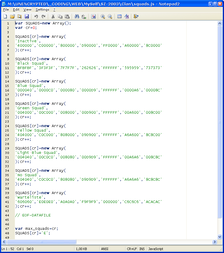Click the vertical scrollbar up arrow
This screenshot has width=224, height=253.
pos(220,24)
